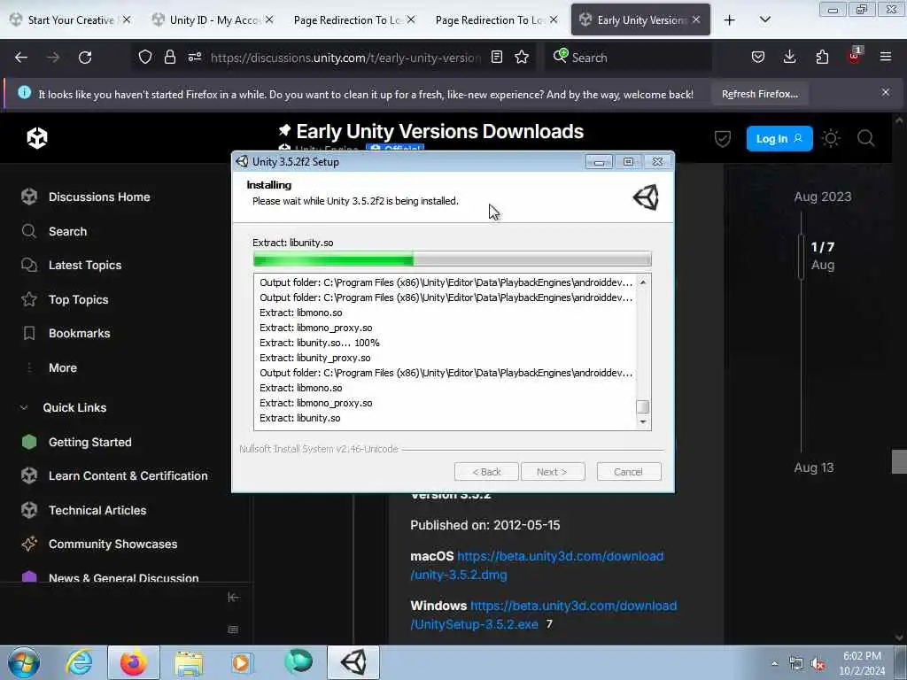The height and width of the screenshot is (680, 907).
Task: Click the shield badge icon beside Log In
Action: (723, 139)
